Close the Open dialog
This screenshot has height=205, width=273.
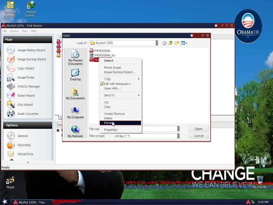tap(207, 36)
